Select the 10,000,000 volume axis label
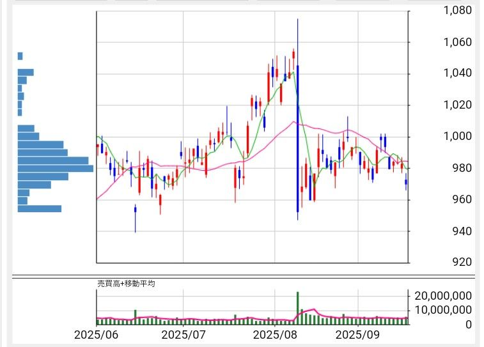The image size is (484, 347). pyautogui.click(x=443, y=310)
